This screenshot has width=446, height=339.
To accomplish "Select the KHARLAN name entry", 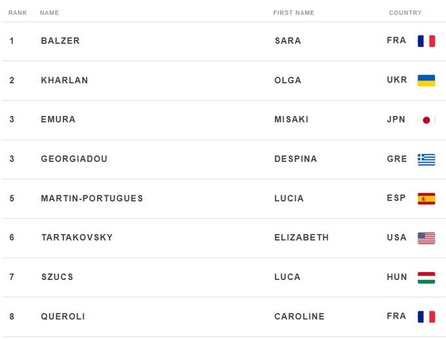I will [64, 80].
